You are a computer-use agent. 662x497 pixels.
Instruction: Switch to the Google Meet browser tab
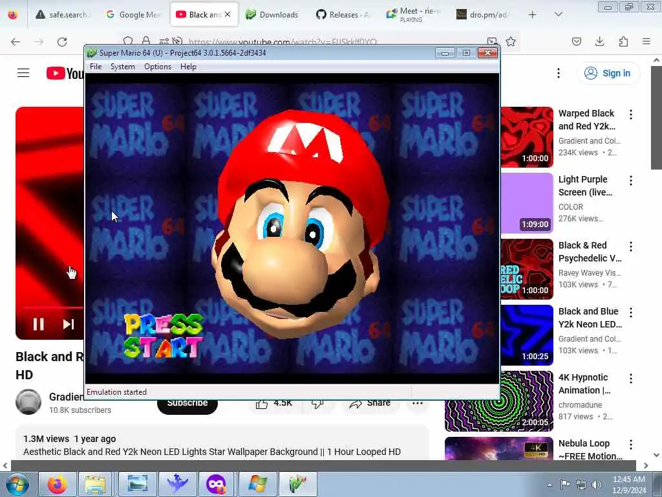[133, 15]
